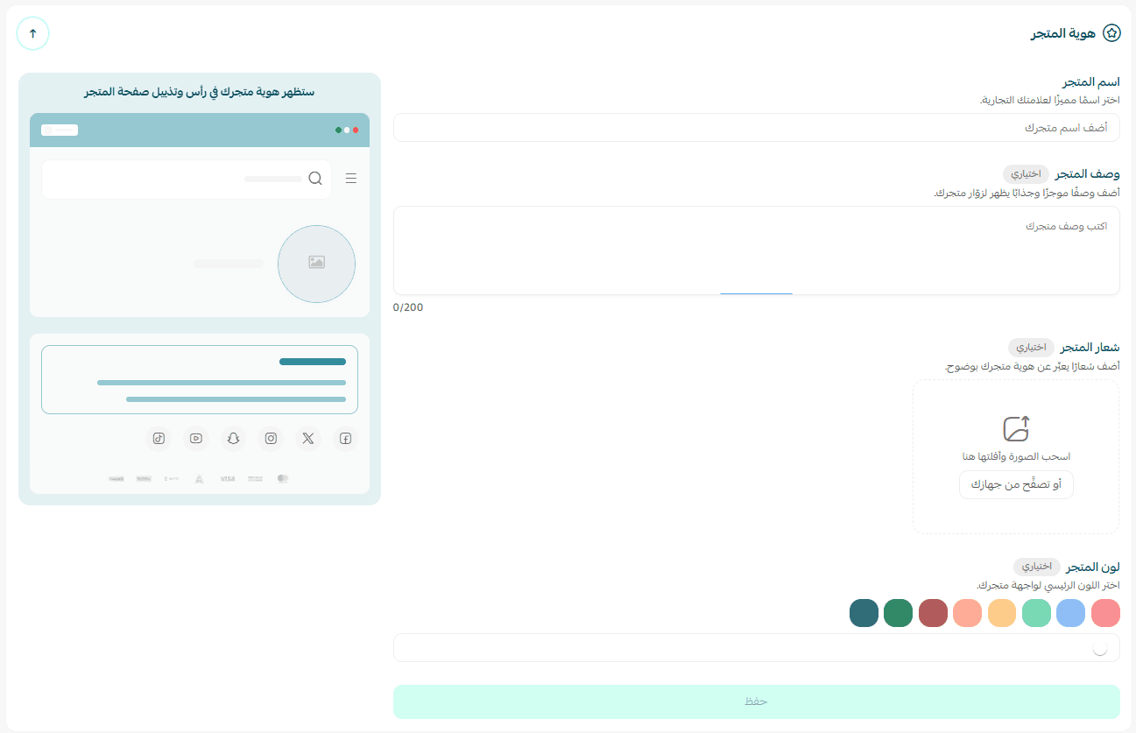Image resolution: width=1136 pixels, height=733 pixels.
Task: Click the X icon in the store preview
Action: pos(308,439)
